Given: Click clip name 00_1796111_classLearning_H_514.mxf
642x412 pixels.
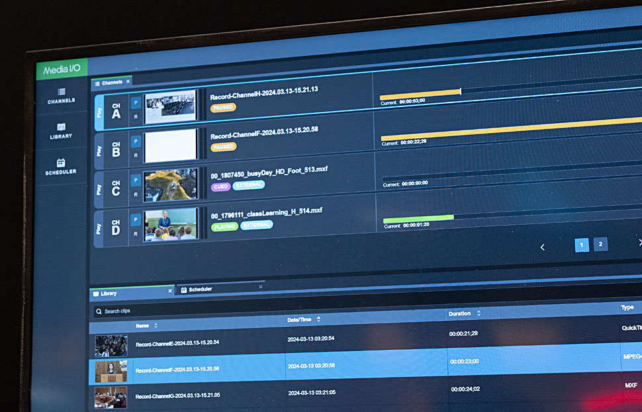Looking at the screenshot, I should pyautogui.click(x=267, y=213).
